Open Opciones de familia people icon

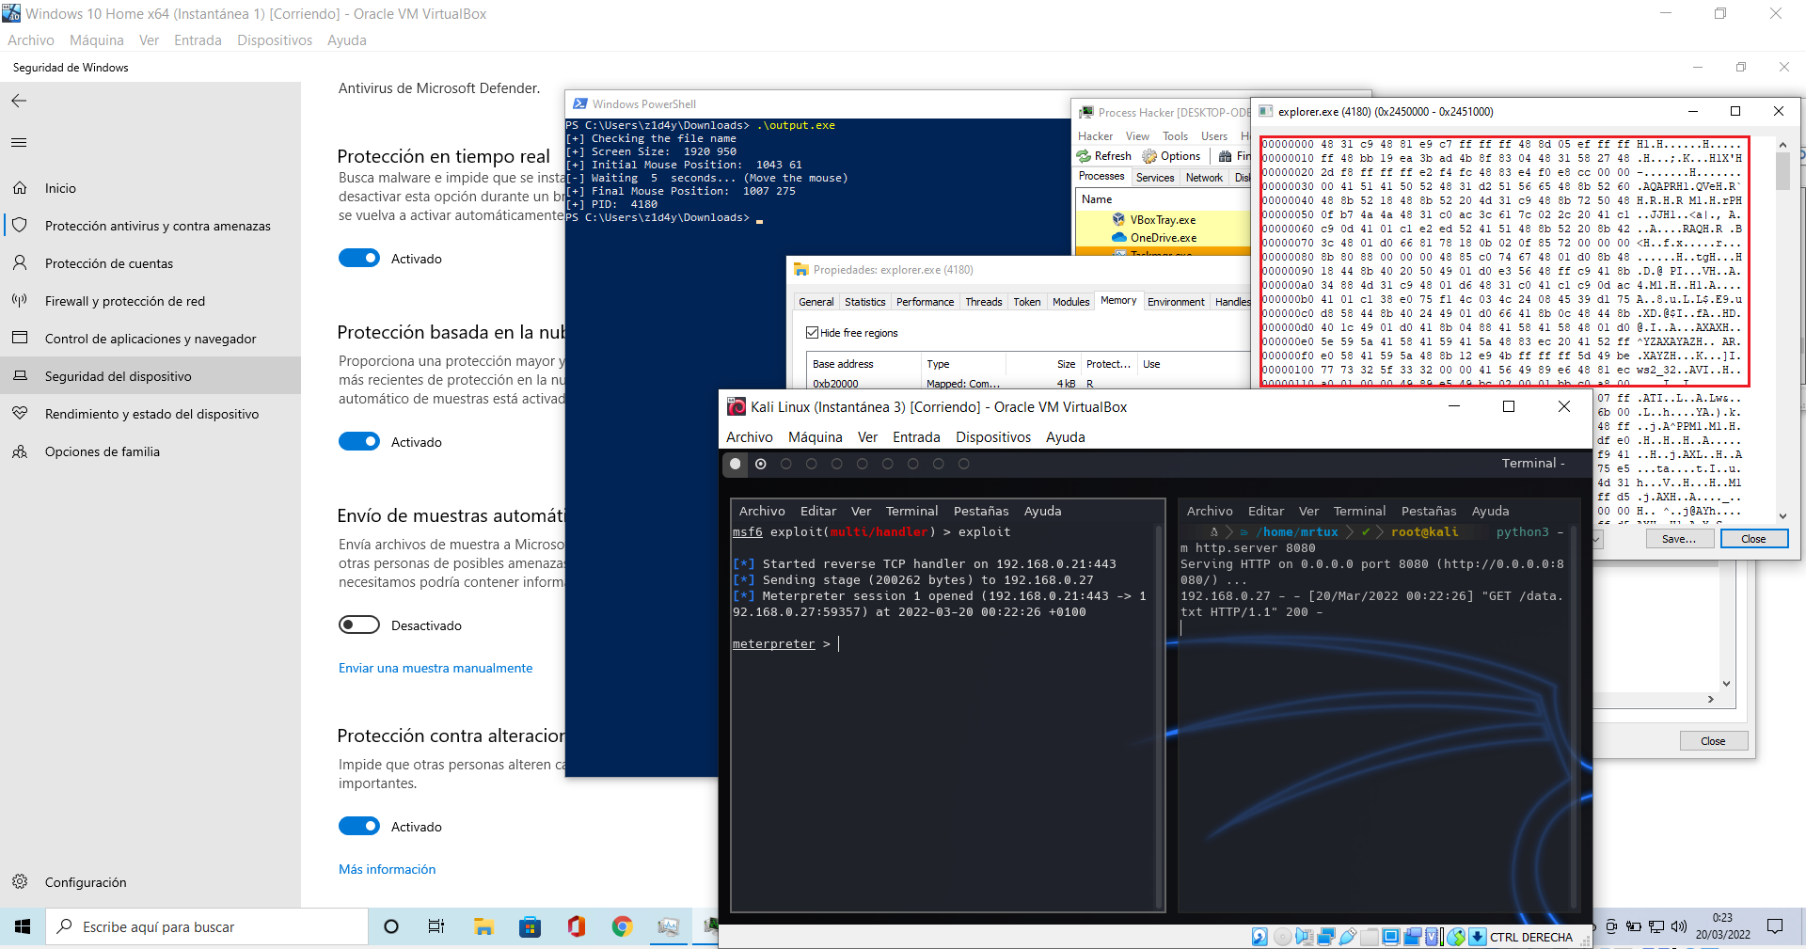[x=20, y=451]
